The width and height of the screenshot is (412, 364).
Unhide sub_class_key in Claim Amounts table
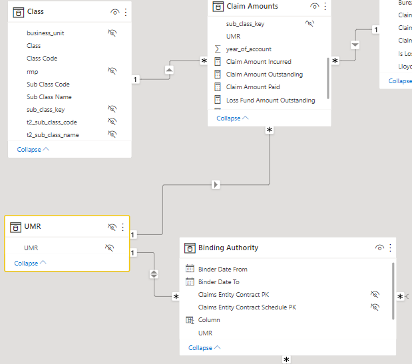tap(309, 23)
